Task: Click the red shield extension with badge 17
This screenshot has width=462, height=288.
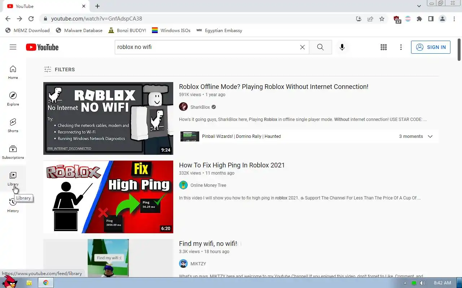Action: (x=397, y=19)
